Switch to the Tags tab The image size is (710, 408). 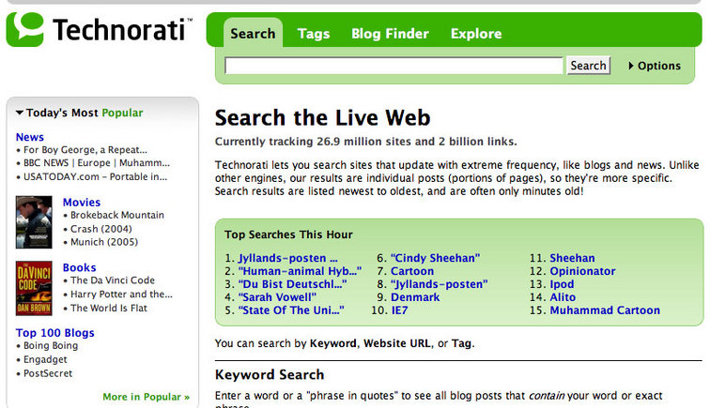coord(314,34)
